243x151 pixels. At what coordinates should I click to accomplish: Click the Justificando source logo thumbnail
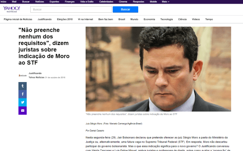coord(23,76)
